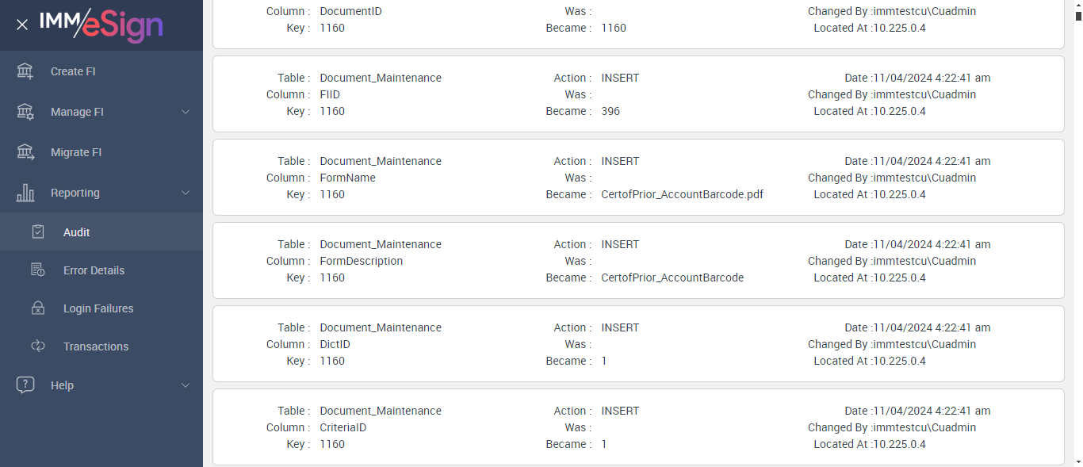The height and width of the screenshot is (467, 1083).
Task: Click the Migrate FI bank arrow icon
Action: click(25, 152)
